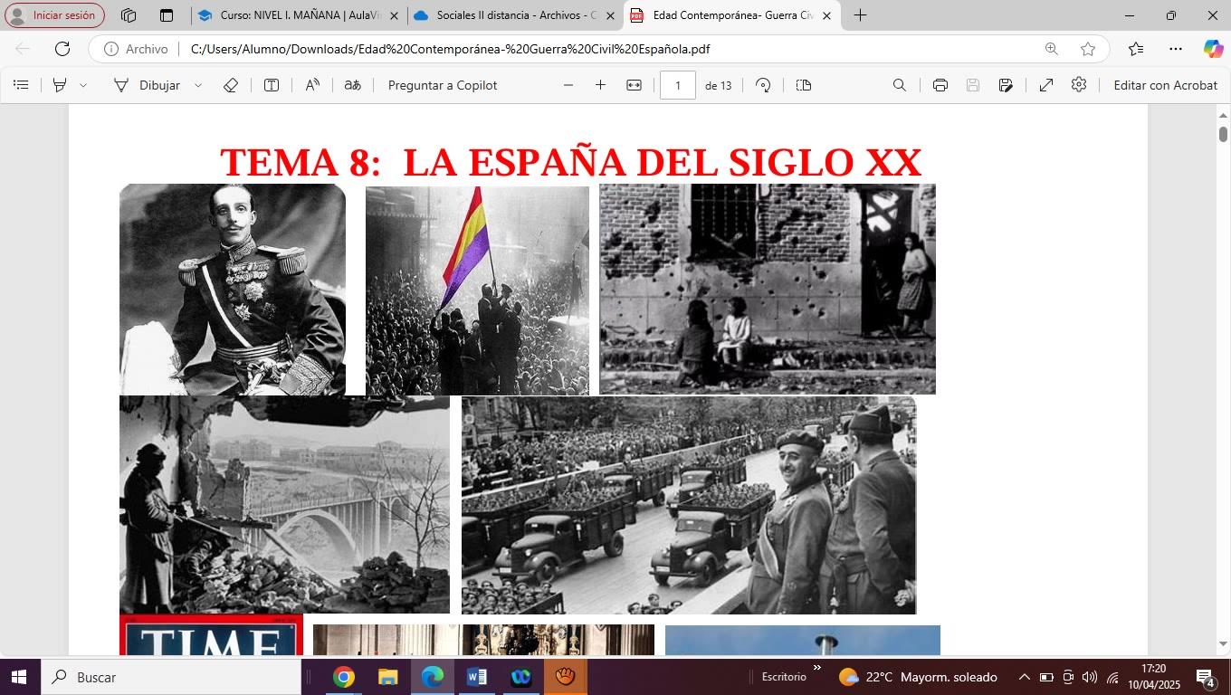Open search in PDF magnifier
Viewport: 1231px width, 695px height.
point(899,85)
